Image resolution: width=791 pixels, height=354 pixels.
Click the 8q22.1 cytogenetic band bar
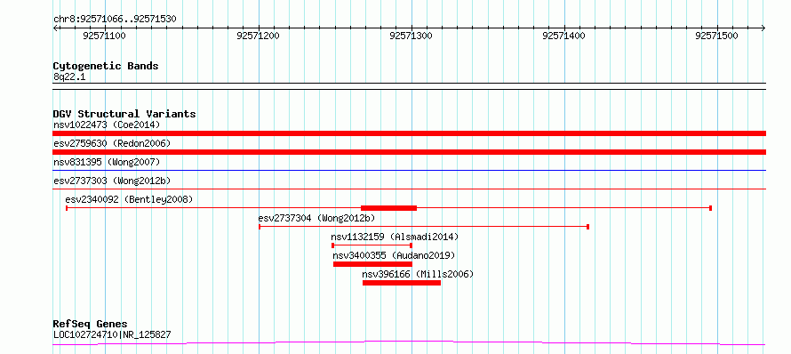[x=409, y=86]
